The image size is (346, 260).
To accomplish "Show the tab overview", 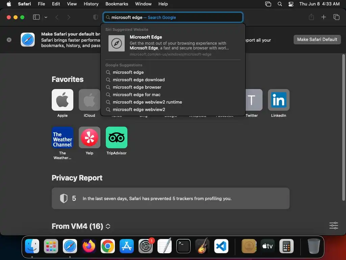I will (x=336, y=17).
